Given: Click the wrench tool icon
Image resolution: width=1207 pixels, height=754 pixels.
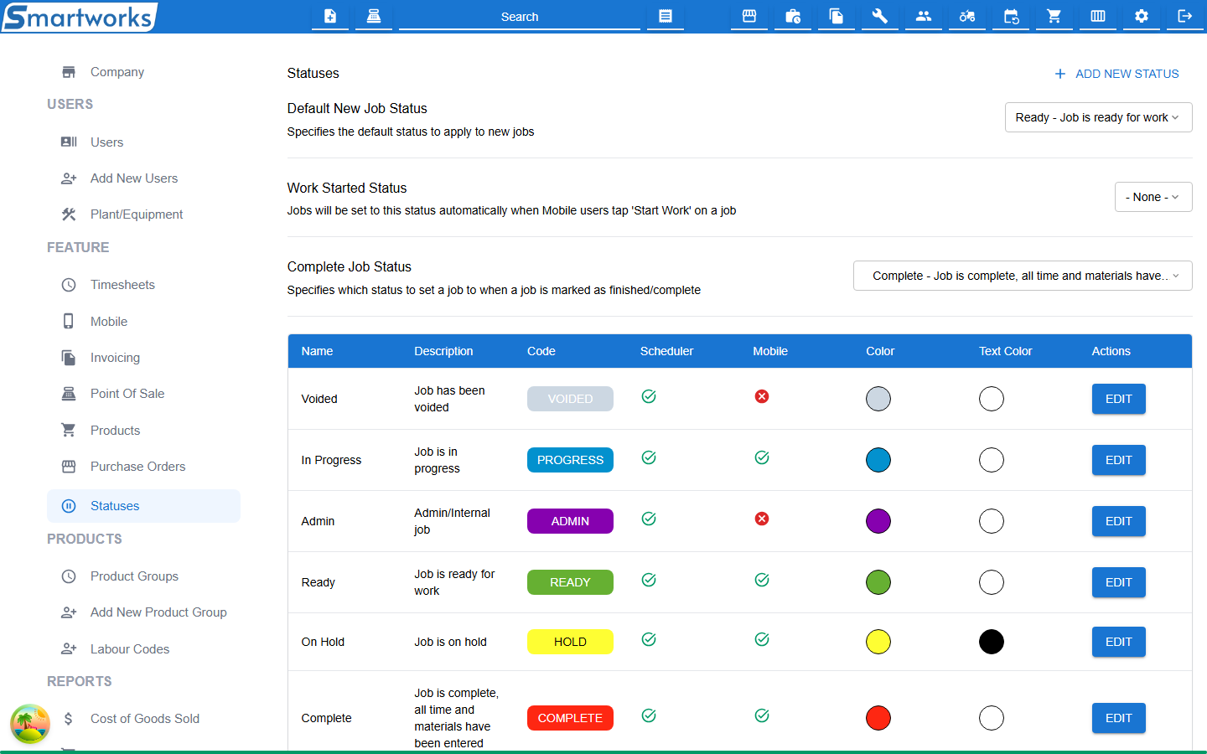Looking at the screenshot, I should pos(880,16).
